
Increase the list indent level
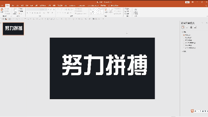coord(69,9)
